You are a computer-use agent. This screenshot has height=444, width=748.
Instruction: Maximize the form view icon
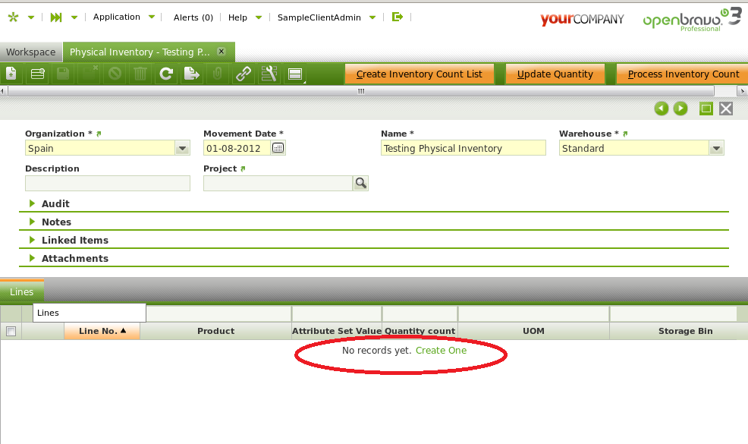706,109
